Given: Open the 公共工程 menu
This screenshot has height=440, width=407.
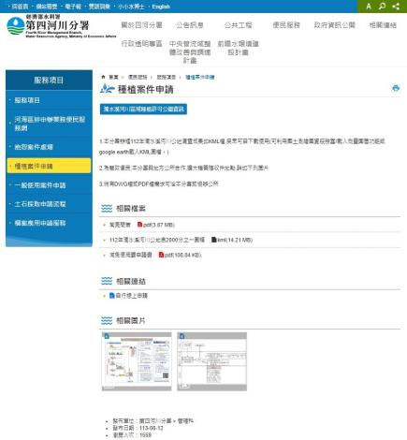Looking at the screenshot, I should pos(238,25).
